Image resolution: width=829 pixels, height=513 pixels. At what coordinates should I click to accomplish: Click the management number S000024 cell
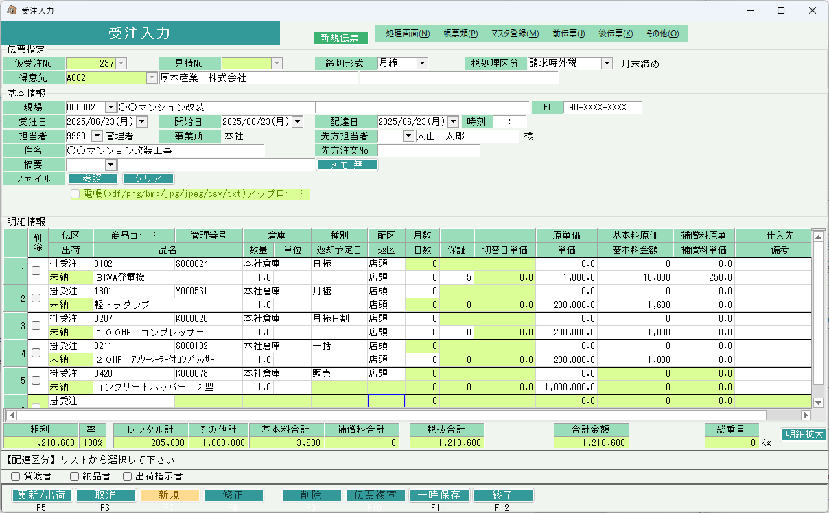coord(208,263)
